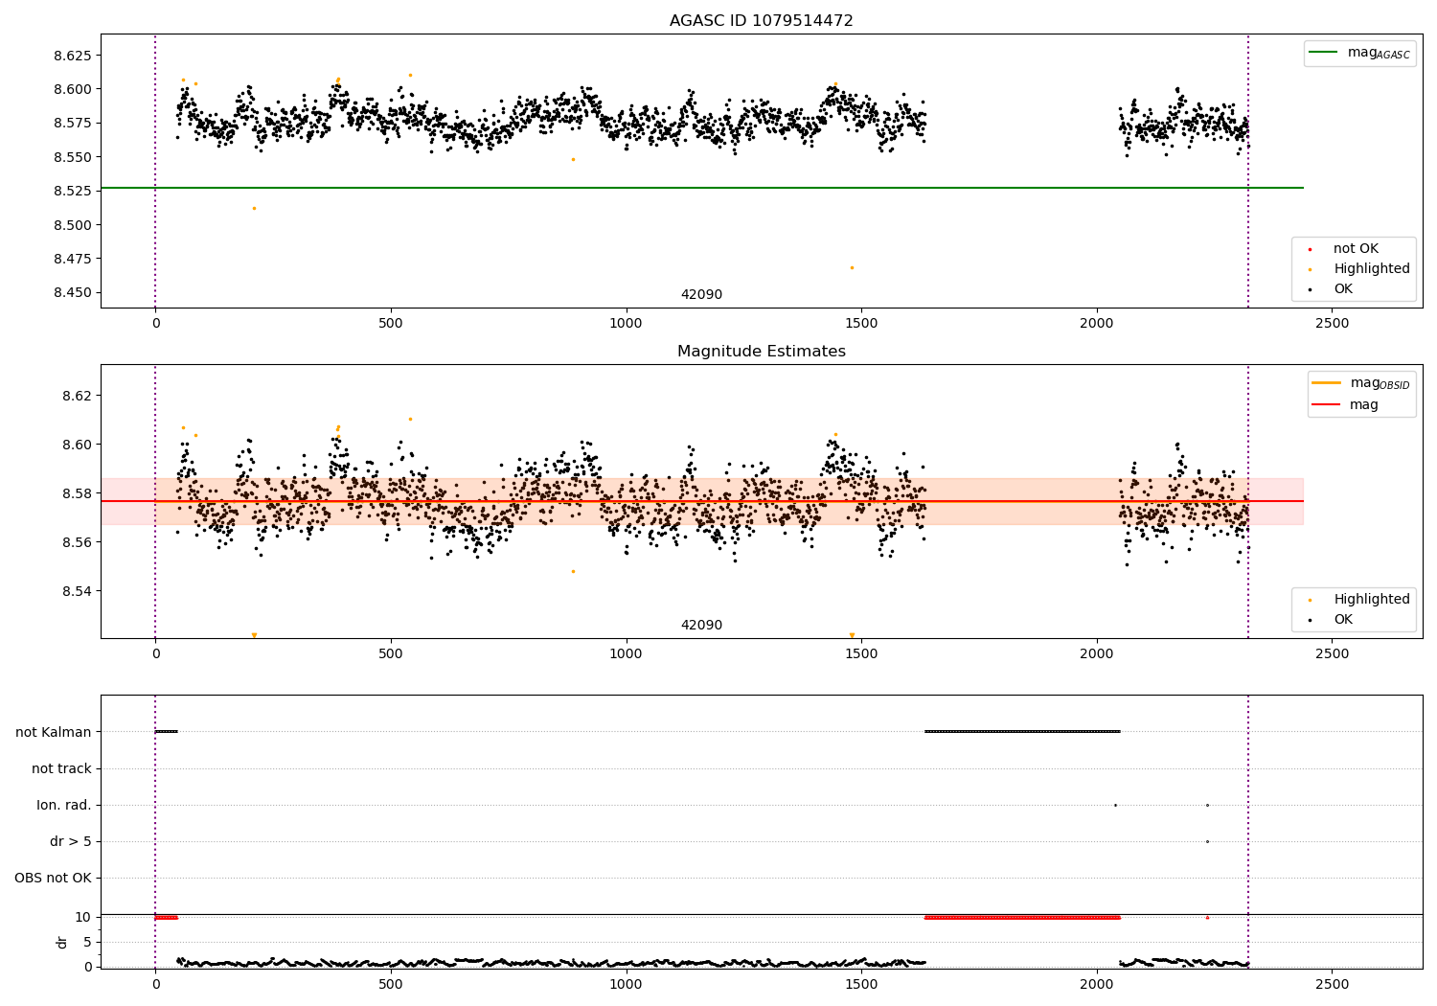Select the red 'not OK' legend marker
1437x1006 pixels.
coord(1310,249)
